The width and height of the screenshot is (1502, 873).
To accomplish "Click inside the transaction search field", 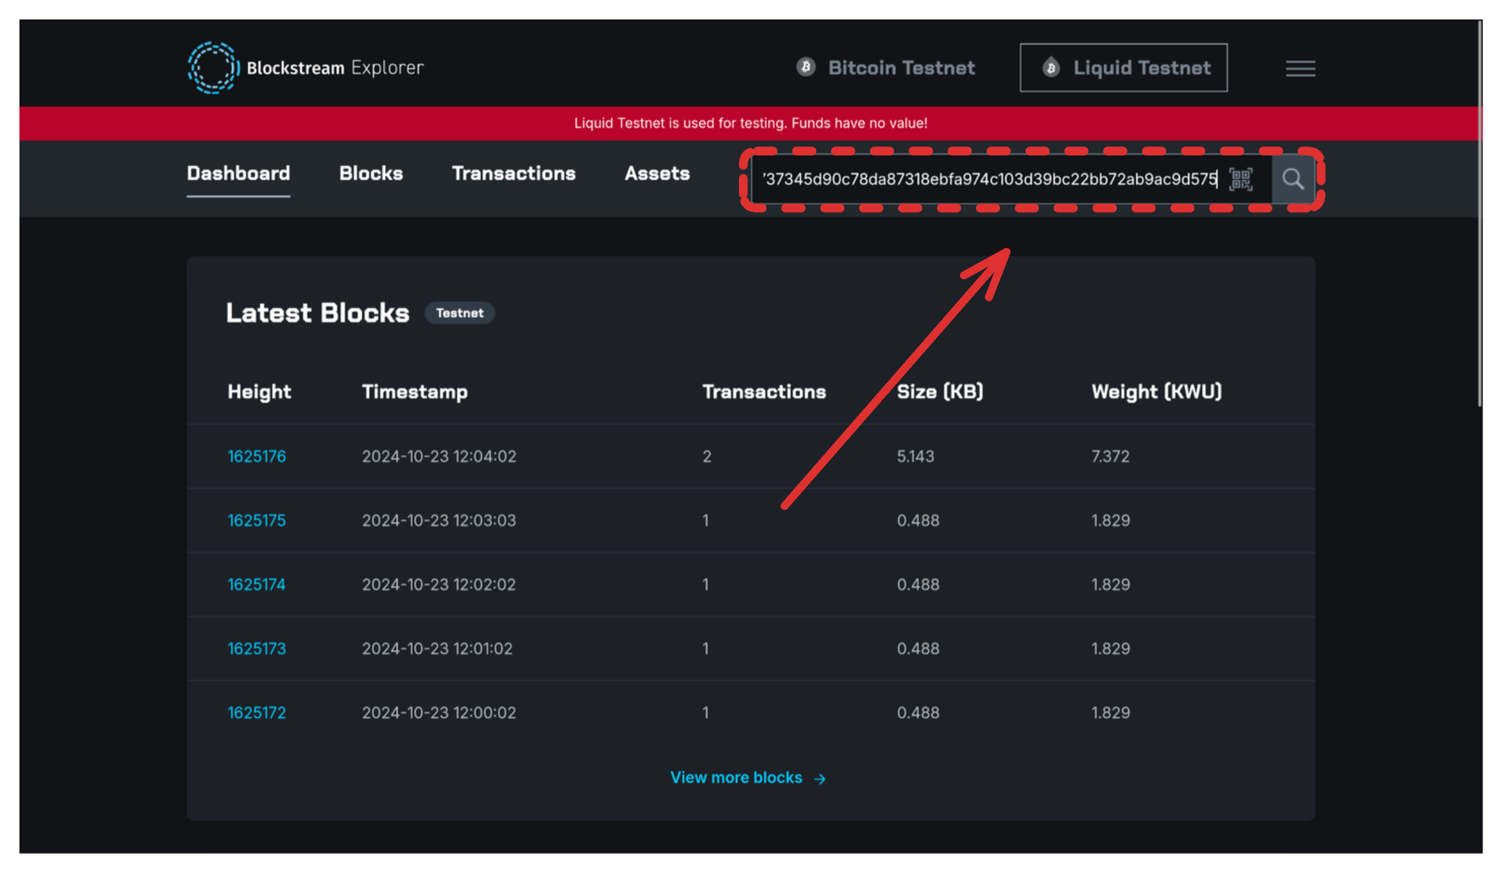I will tap(985, 179).
